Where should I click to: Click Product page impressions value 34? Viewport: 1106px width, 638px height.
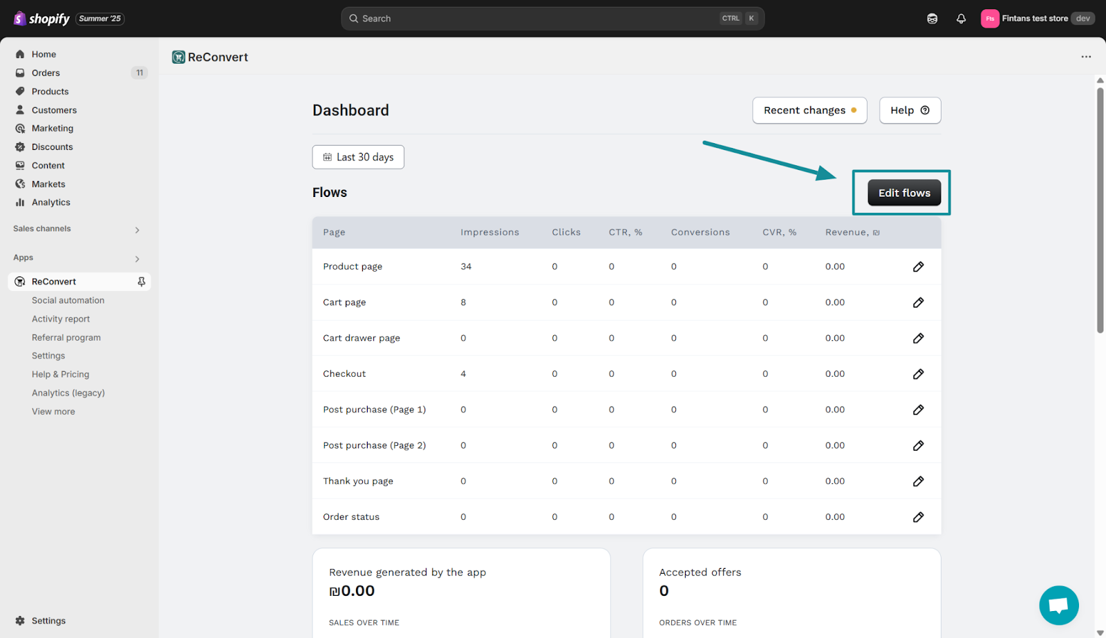(466, 267)
